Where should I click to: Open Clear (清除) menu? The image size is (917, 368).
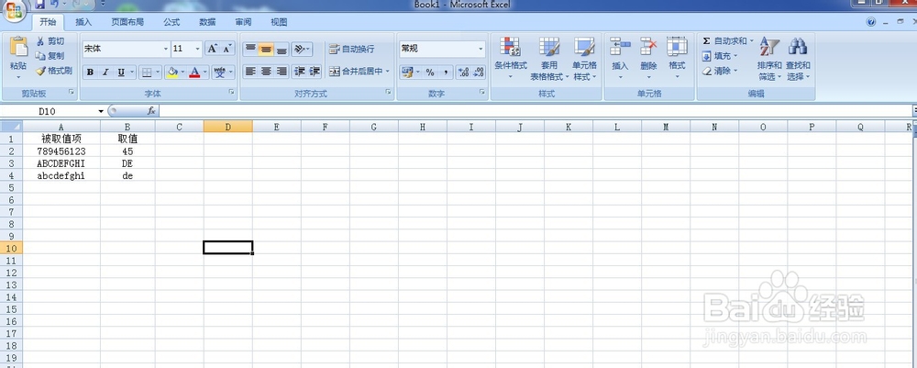point(720,71)
